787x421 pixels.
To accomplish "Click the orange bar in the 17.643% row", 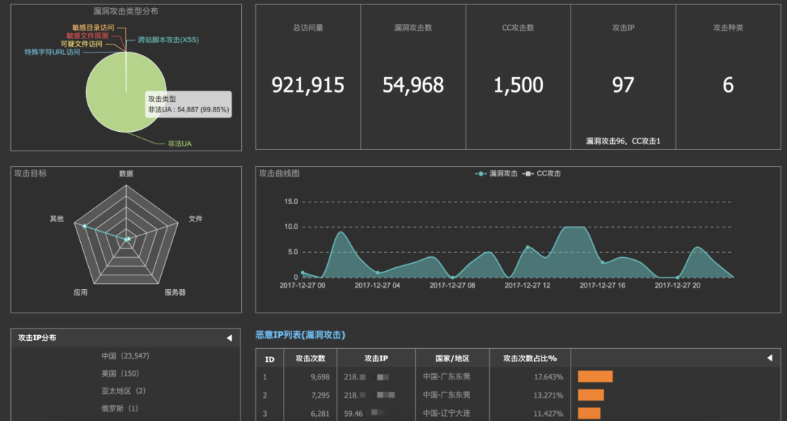I will coord(595,377).
